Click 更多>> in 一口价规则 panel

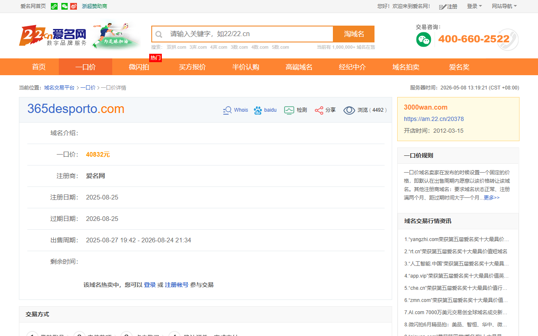pos(491,197)
